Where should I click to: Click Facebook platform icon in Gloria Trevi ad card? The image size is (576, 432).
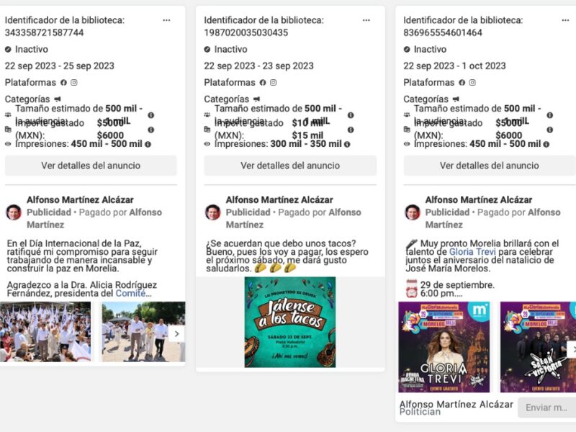coord(462,83)
